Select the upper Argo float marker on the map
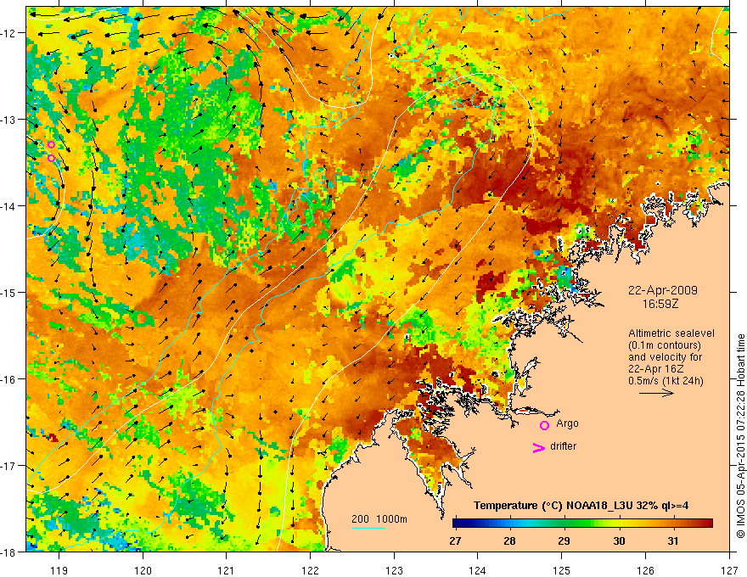The height and width of the screenshot is (577, 747). 52,145
